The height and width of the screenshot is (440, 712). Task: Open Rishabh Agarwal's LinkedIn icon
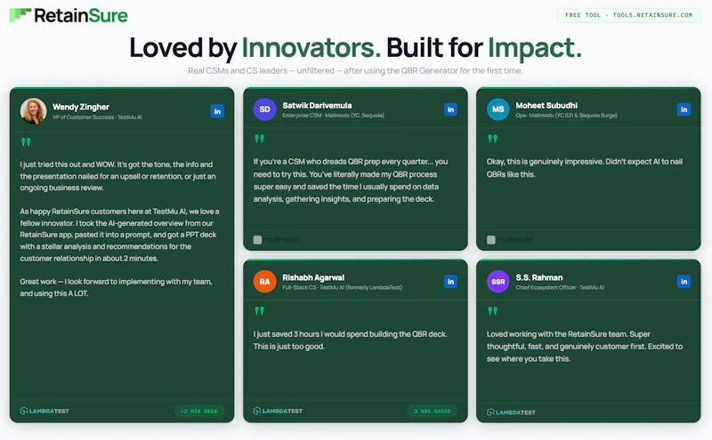[x=450, y=282]
